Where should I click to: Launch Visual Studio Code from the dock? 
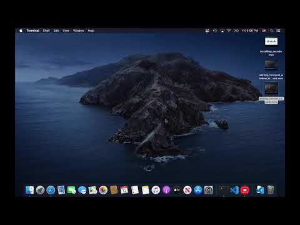234,190
